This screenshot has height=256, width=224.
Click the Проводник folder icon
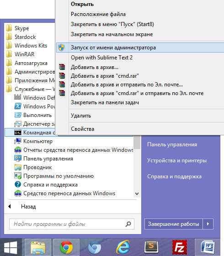click(x=18, y=167)
